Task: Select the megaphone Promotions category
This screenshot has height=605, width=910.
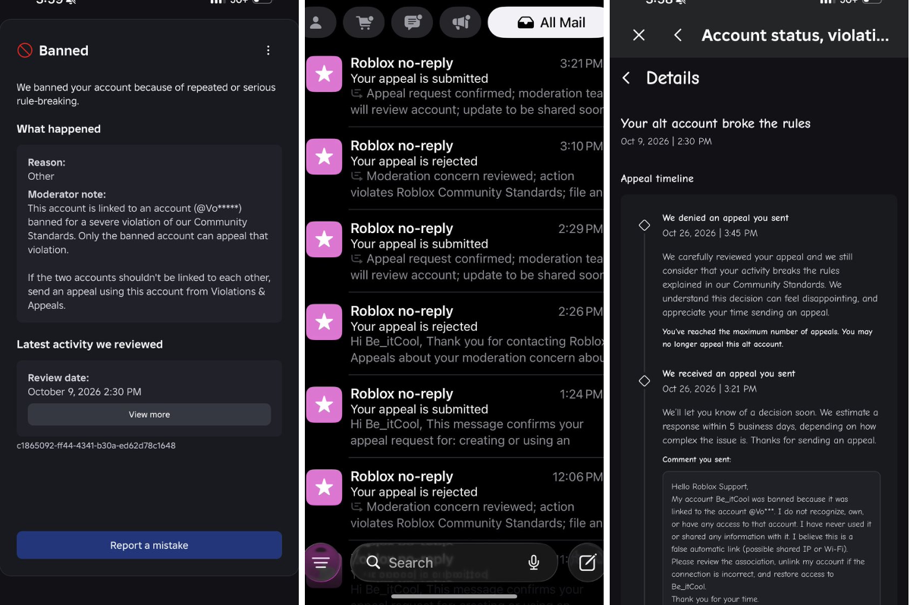Action: pos(461,23)
